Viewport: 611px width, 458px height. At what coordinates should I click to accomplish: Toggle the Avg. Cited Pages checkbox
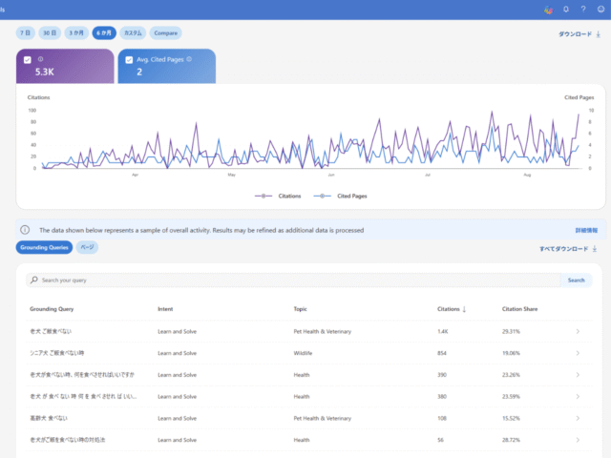tap(129, 60)
